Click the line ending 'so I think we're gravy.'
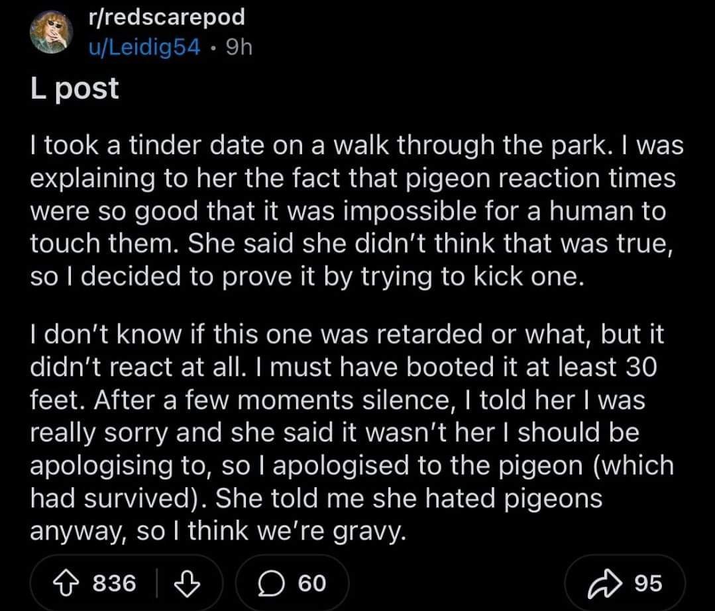Image resolution: width=715 pixels, height=611 pixels. tap(217, 531)
